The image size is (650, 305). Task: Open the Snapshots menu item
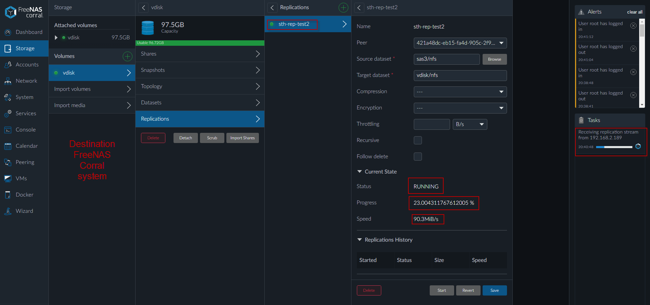pos(200,70)
